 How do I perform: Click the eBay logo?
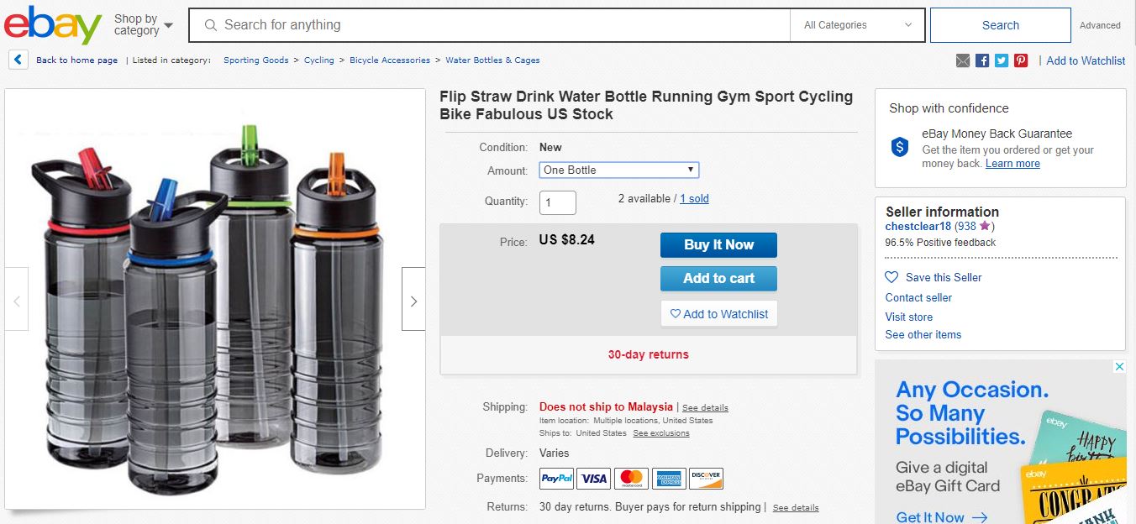click(52, 25)
